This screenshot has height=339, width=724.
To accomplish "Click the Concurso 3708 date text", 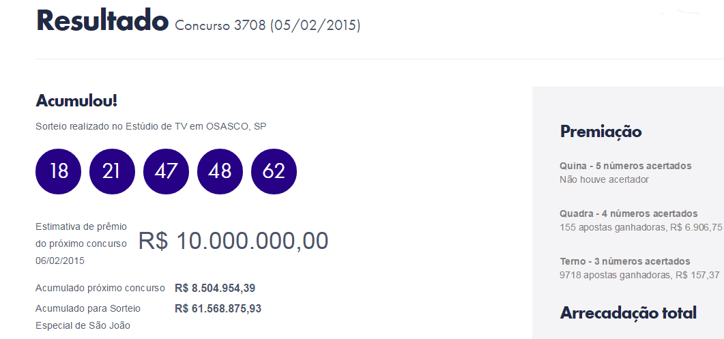I will (x=267, y=25).
